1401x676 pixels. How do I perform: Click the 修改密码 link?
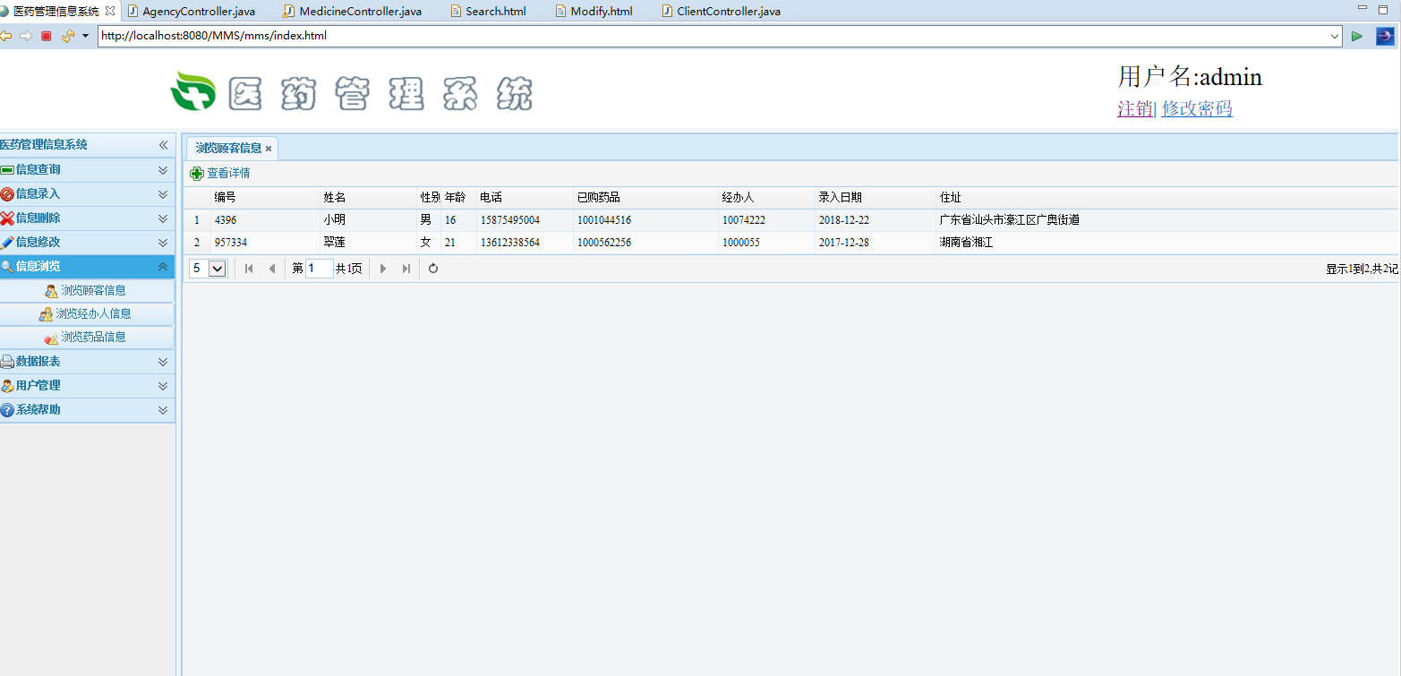tap(1197, 108)
